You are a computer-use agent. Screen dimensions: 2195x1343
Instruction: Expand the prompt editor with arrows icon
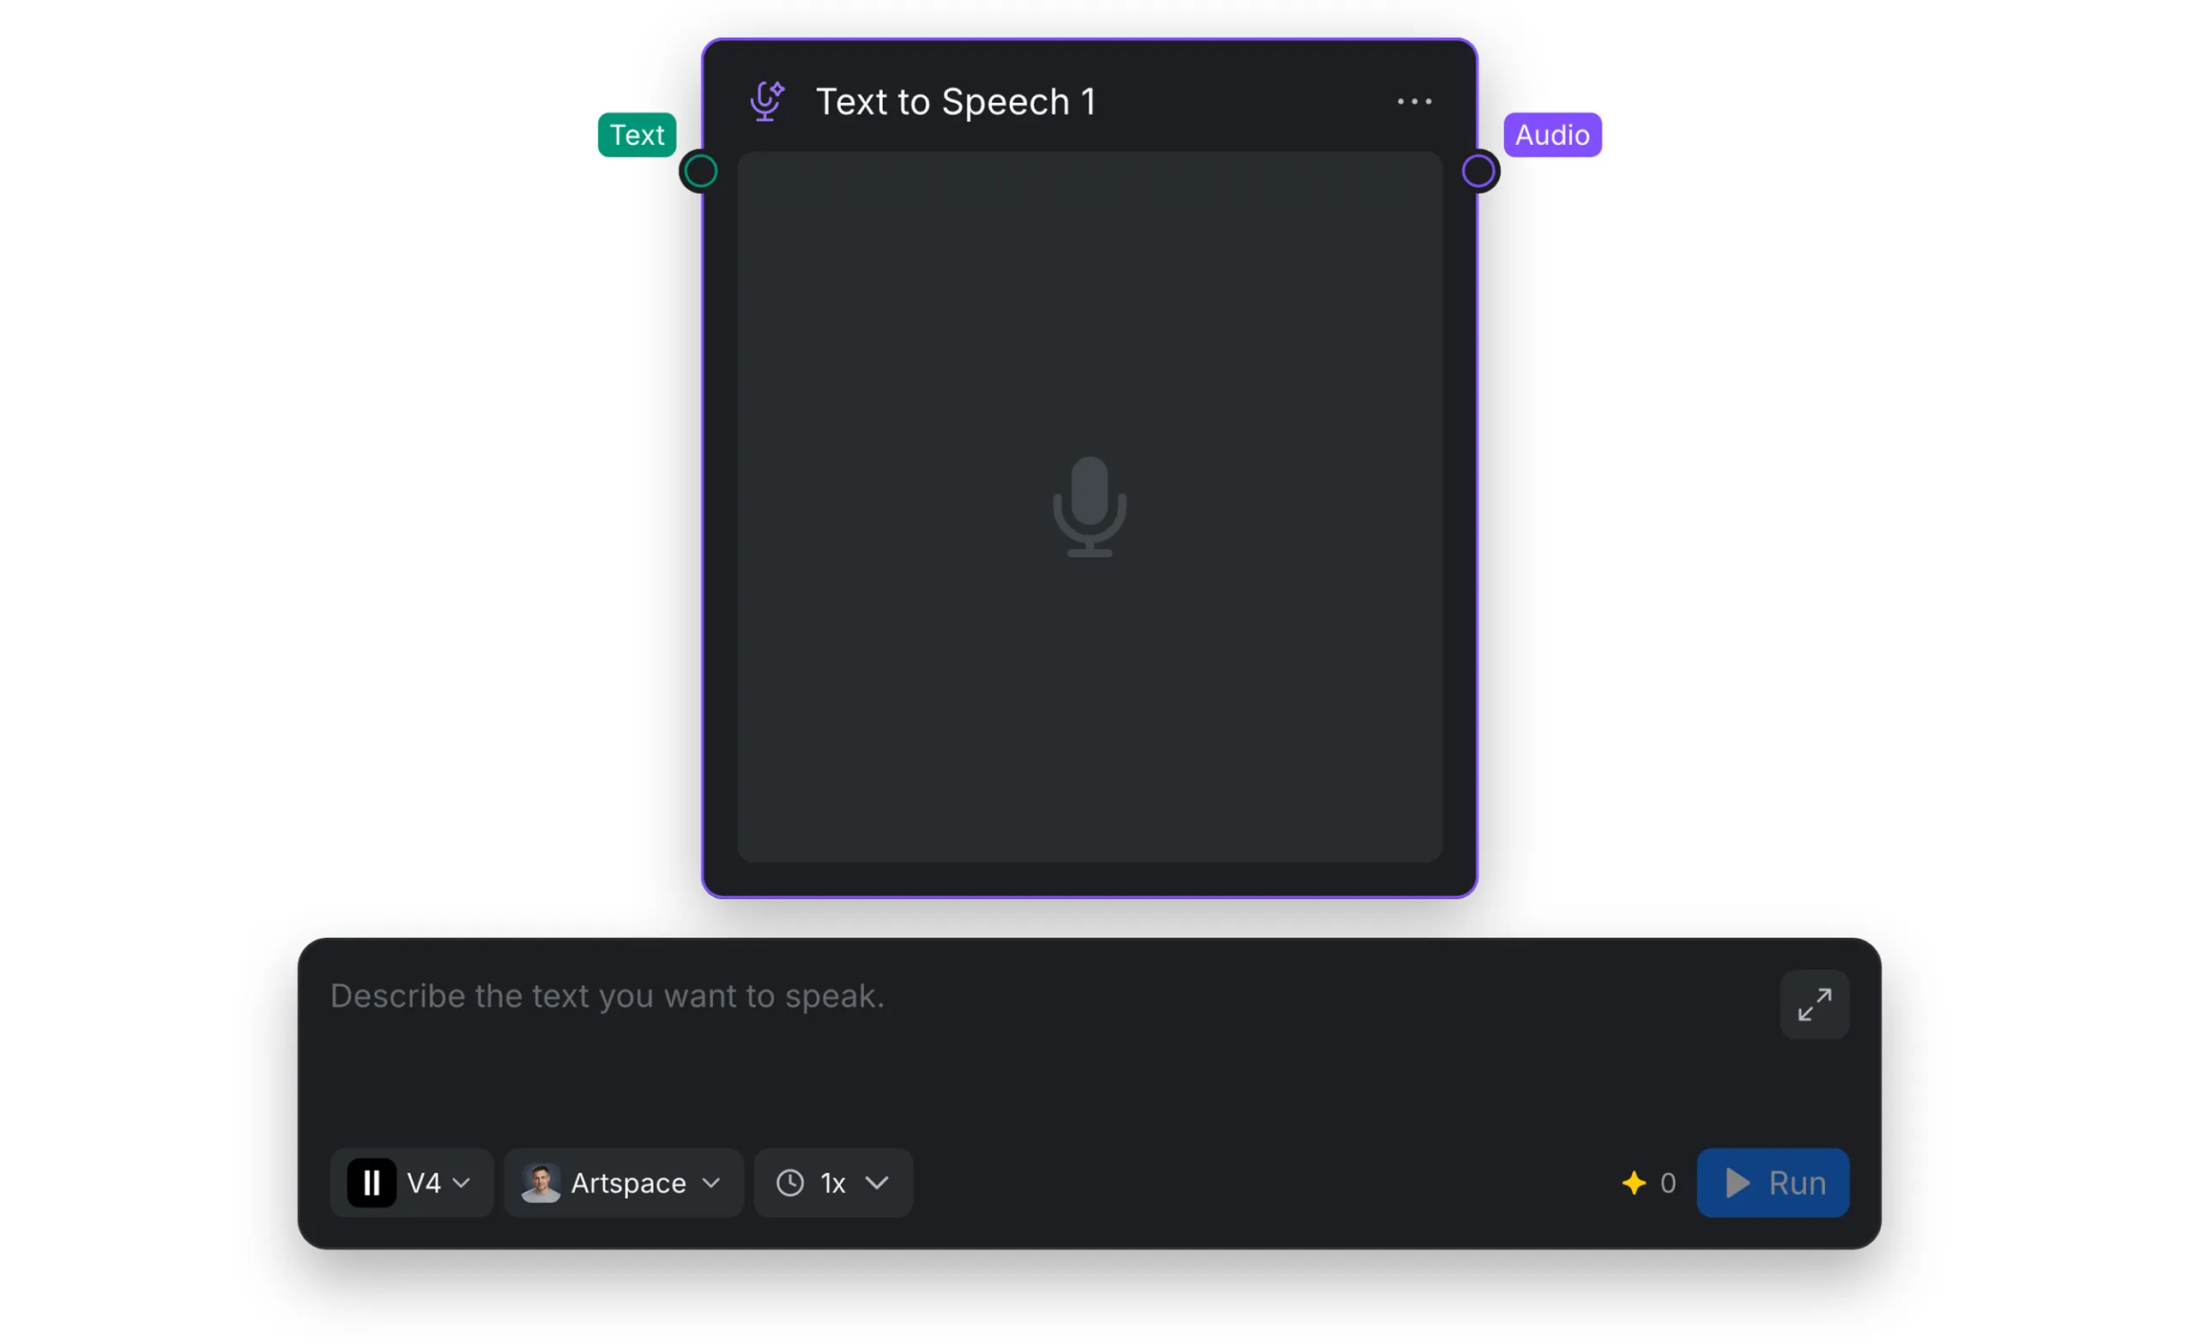[1815, 1005]
